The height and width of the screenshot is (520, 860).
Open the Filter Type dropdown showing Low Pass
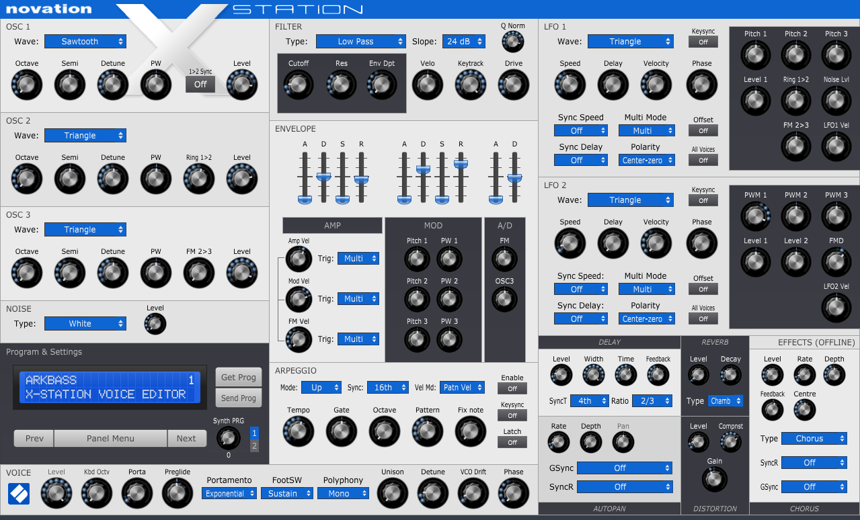coord(360,41)
